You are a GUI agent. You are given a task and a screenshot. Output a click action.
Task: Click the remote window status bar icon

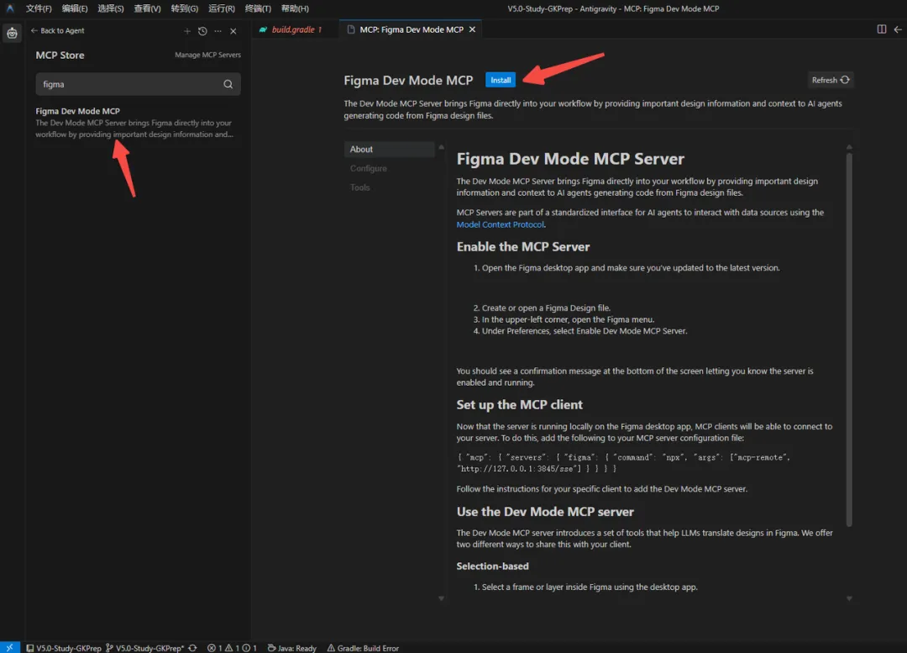[x=10, y=648]
